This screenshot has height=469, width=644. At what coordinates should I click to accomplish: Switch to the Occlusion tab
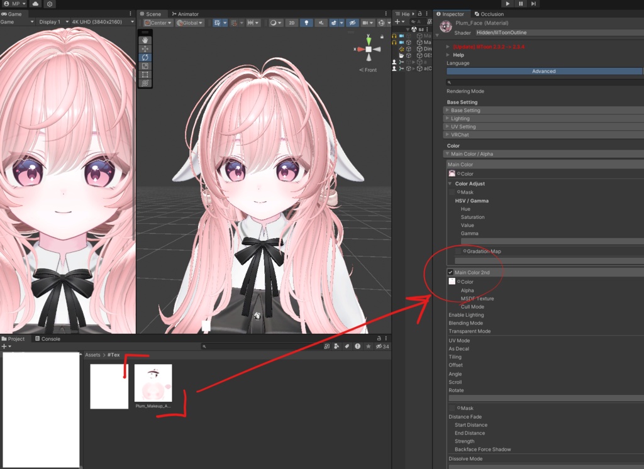(489, 14)
